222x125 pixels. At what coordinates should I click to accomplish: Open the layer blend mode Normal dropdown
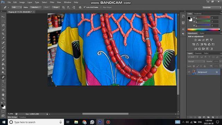point(196,61)
